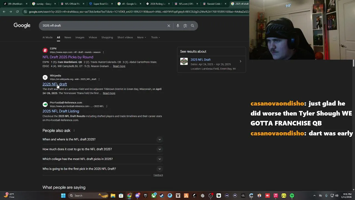Switch to AI Mode search tab
The height and width of the screenshot is (200, 355).
click(47, 37)
